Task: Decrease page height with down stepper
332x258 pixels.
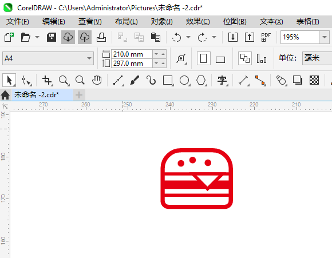Action: tap(156, 63)
